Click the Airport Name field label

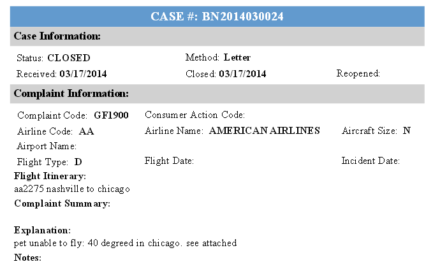point(47,146)
